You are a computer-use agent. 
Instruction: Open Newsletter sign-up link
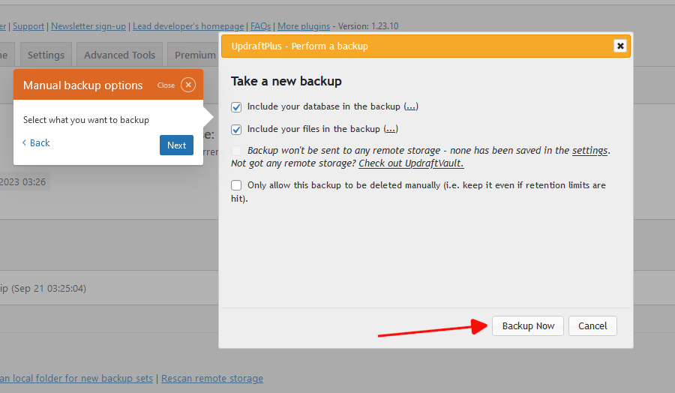88,26
